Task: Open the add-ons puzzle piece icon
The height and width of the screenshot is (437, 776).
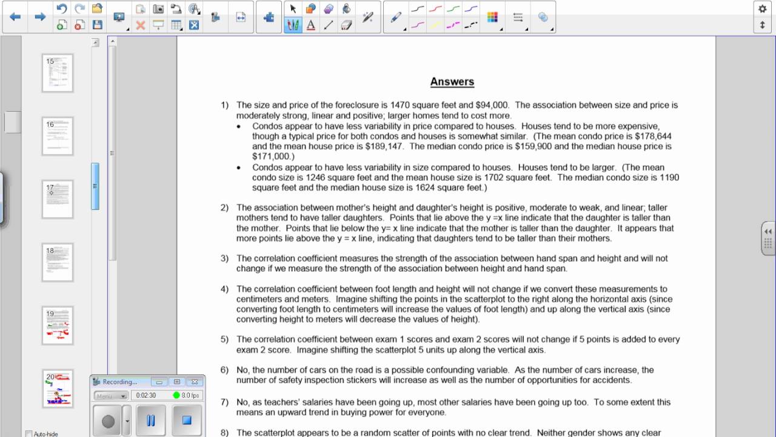Action: 269,17
